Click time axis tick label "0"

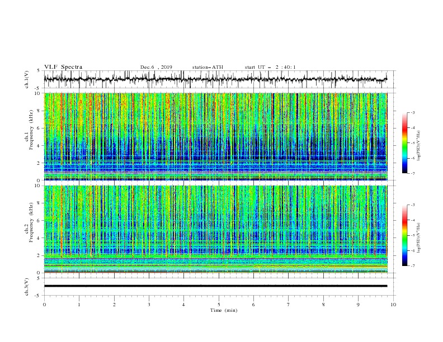pos(44,305)
